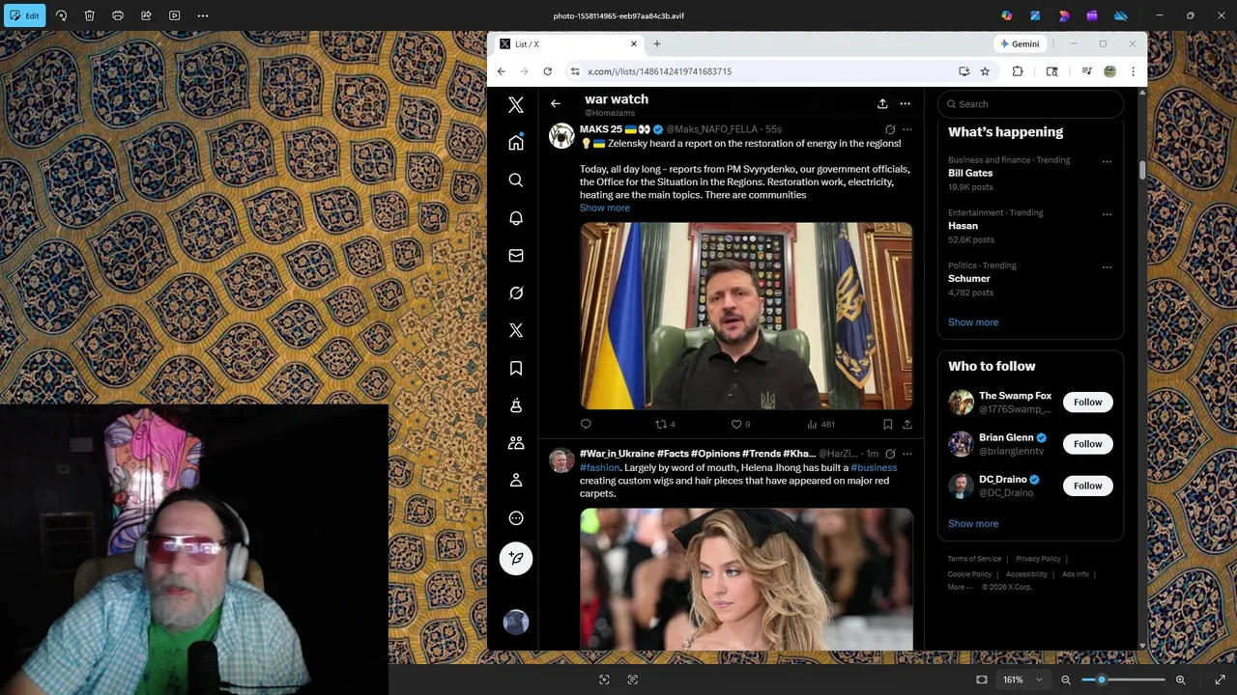The width and height of the screenshot is (1237, 695).
Task: Open Bill Gates trending topic
Action: click(x=970, y=173)
